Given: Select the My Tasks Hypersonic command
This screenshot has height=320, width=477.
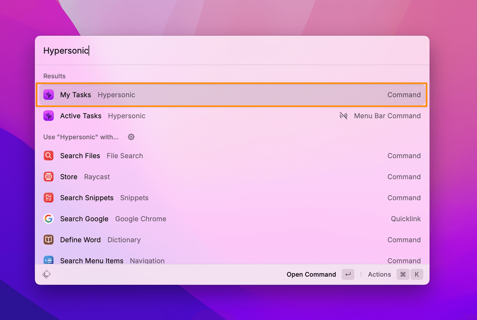Looking at the screenshot, I should point(232,95).
